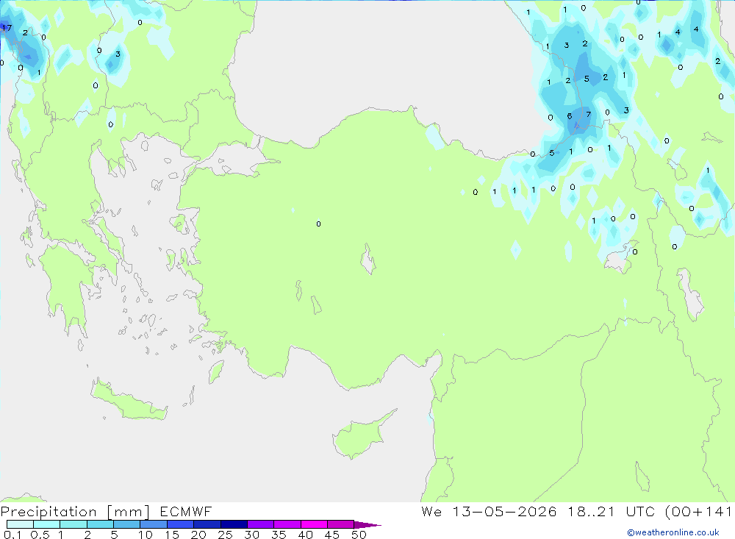
Task: Click the legend tick label '30'
Action: tap(251, 535)
